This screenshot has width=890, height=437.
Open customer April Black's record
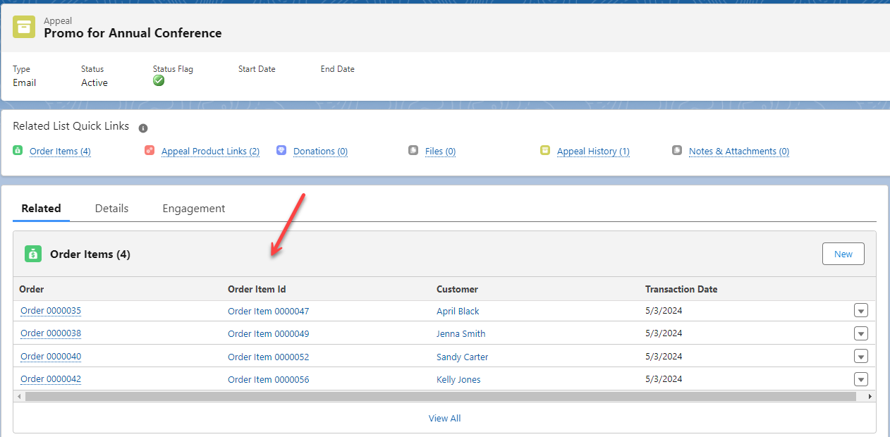point(458,311)
